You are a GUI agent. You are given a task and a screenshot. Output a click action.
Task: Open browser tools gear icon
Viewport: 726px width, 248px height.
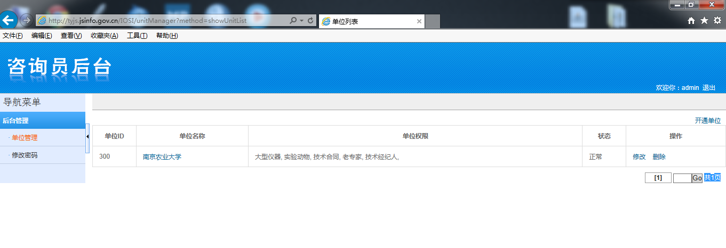[717, 21]
